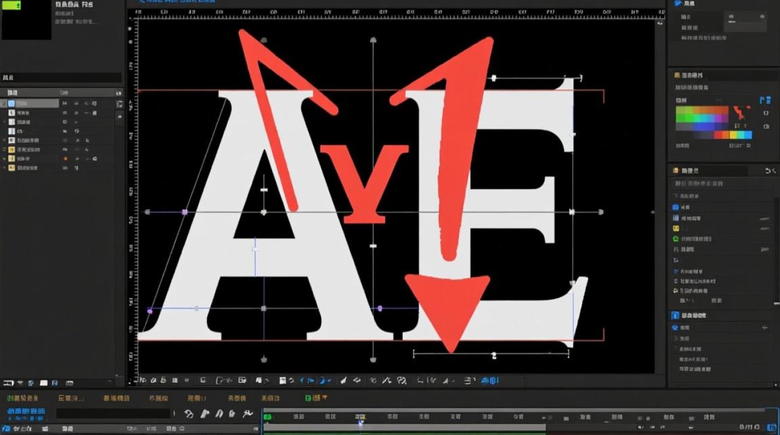This screenshot has height=435, width=780.
Task: Pick the red-to-blue swatch strip below the color grid
Action: click(732, 135)
